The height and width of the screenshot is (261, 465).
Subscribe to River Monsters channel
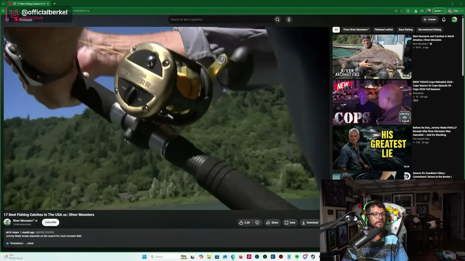pyautogui.click(x=50, y=222)
